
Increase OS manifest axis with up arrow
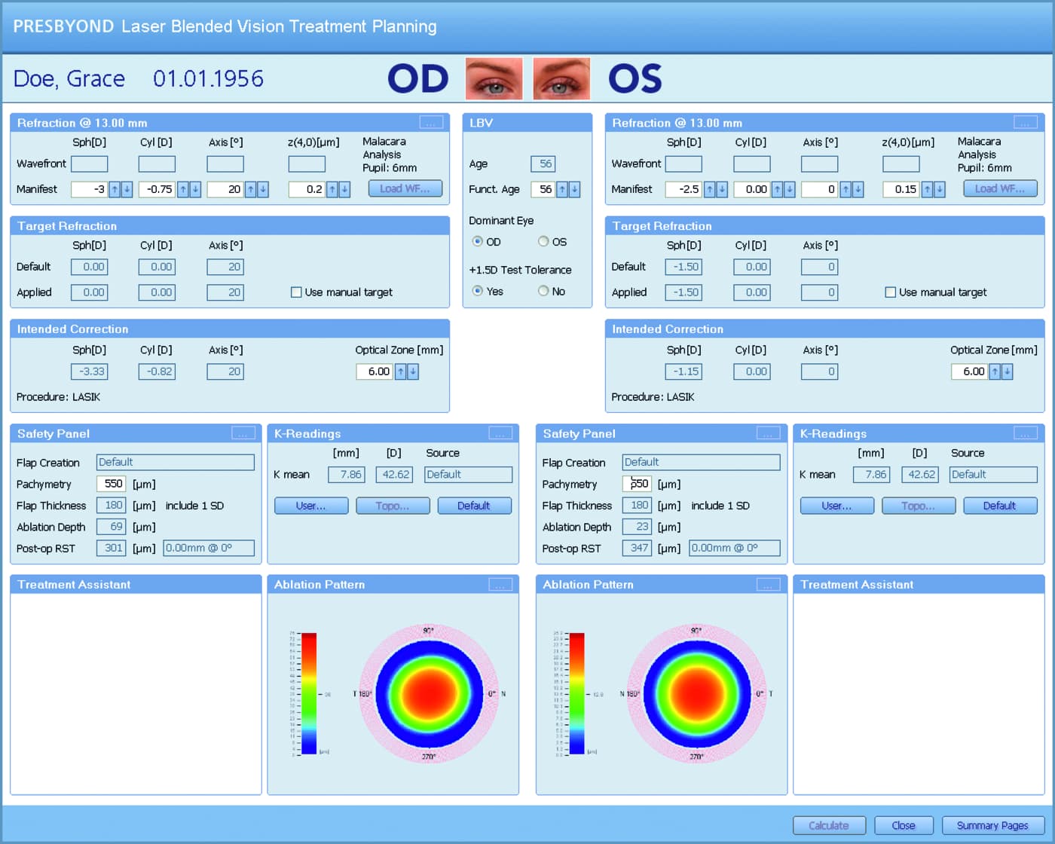[846, 189]
